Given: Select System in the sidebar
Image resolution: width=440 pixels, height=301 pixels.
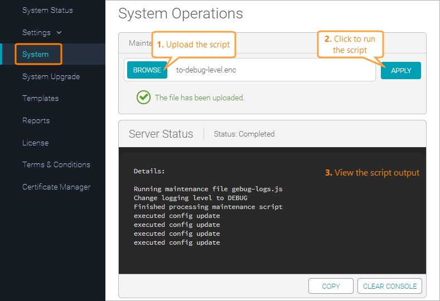Looking at the screenshot, I should click(36, 55).
